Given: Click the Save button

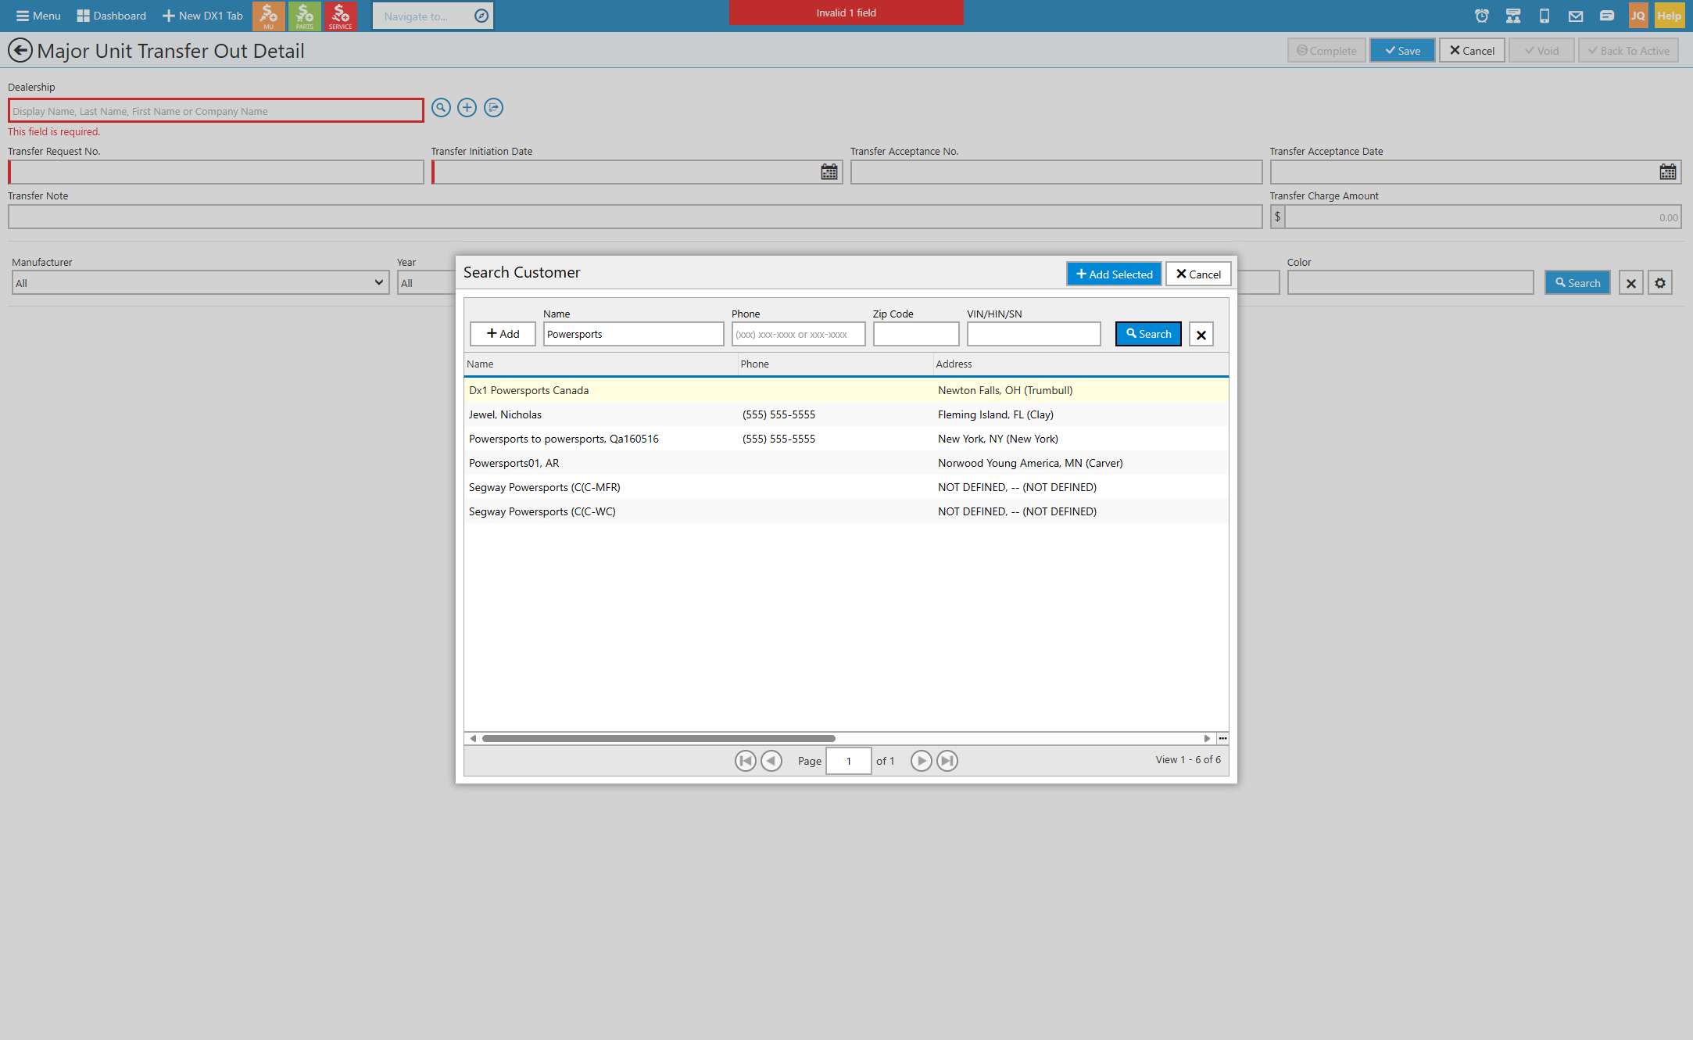Looking at the screenshot, I should click(1402, 51).
